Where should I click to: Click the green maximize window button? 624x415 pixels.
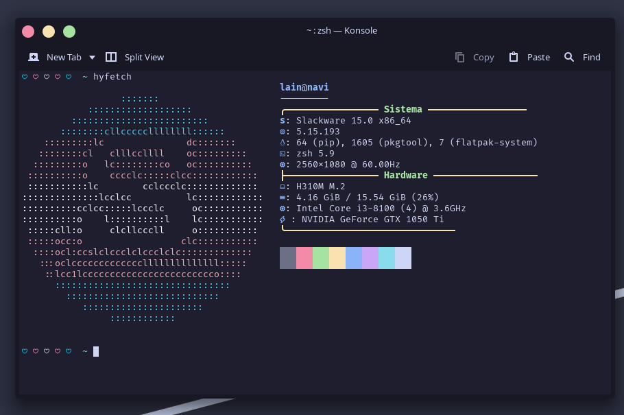[x=69, y=31]
